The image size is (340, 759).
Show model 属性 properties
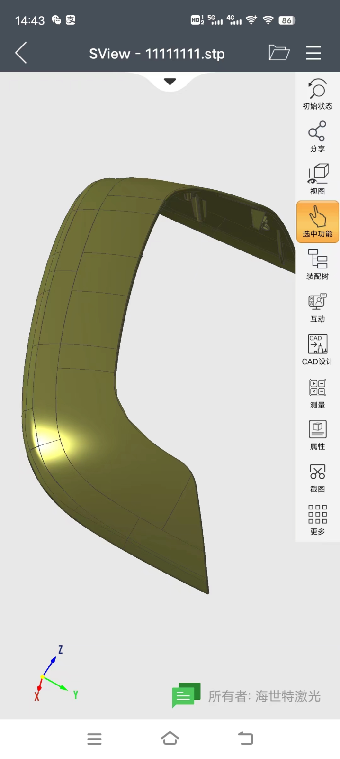tap(317, 435)
